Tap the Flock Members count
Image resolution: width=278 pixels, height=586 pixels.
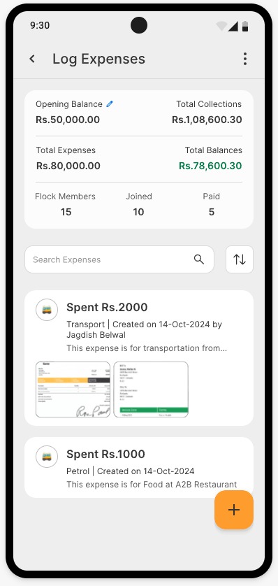[66, 212]
